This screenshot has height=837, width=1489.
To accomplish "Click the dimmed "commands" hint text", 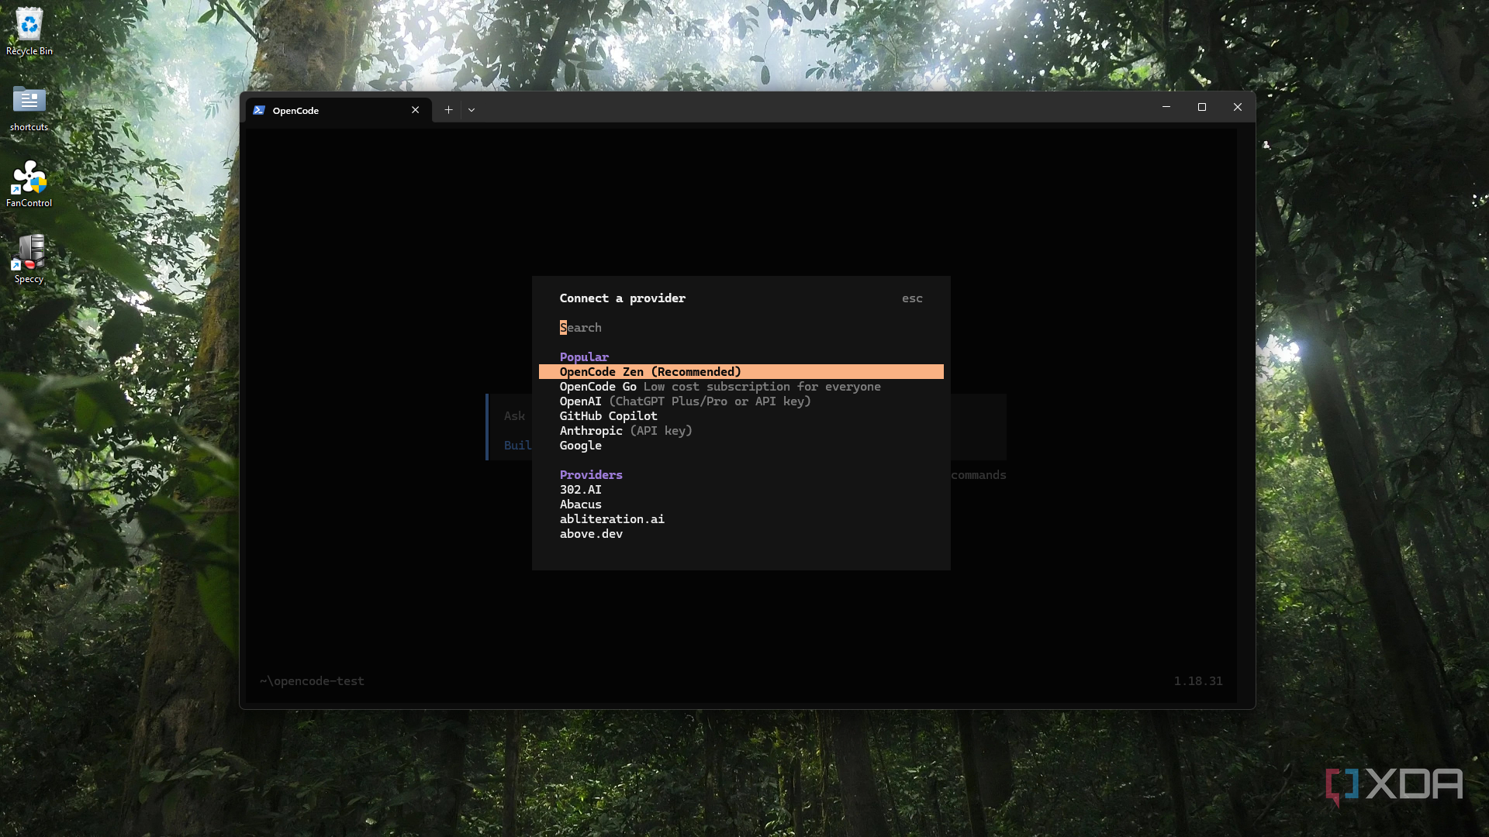I will [979, 475].
